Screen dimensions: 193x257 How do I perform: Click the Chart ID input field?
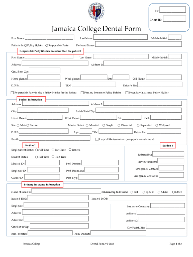click(174, 19)
